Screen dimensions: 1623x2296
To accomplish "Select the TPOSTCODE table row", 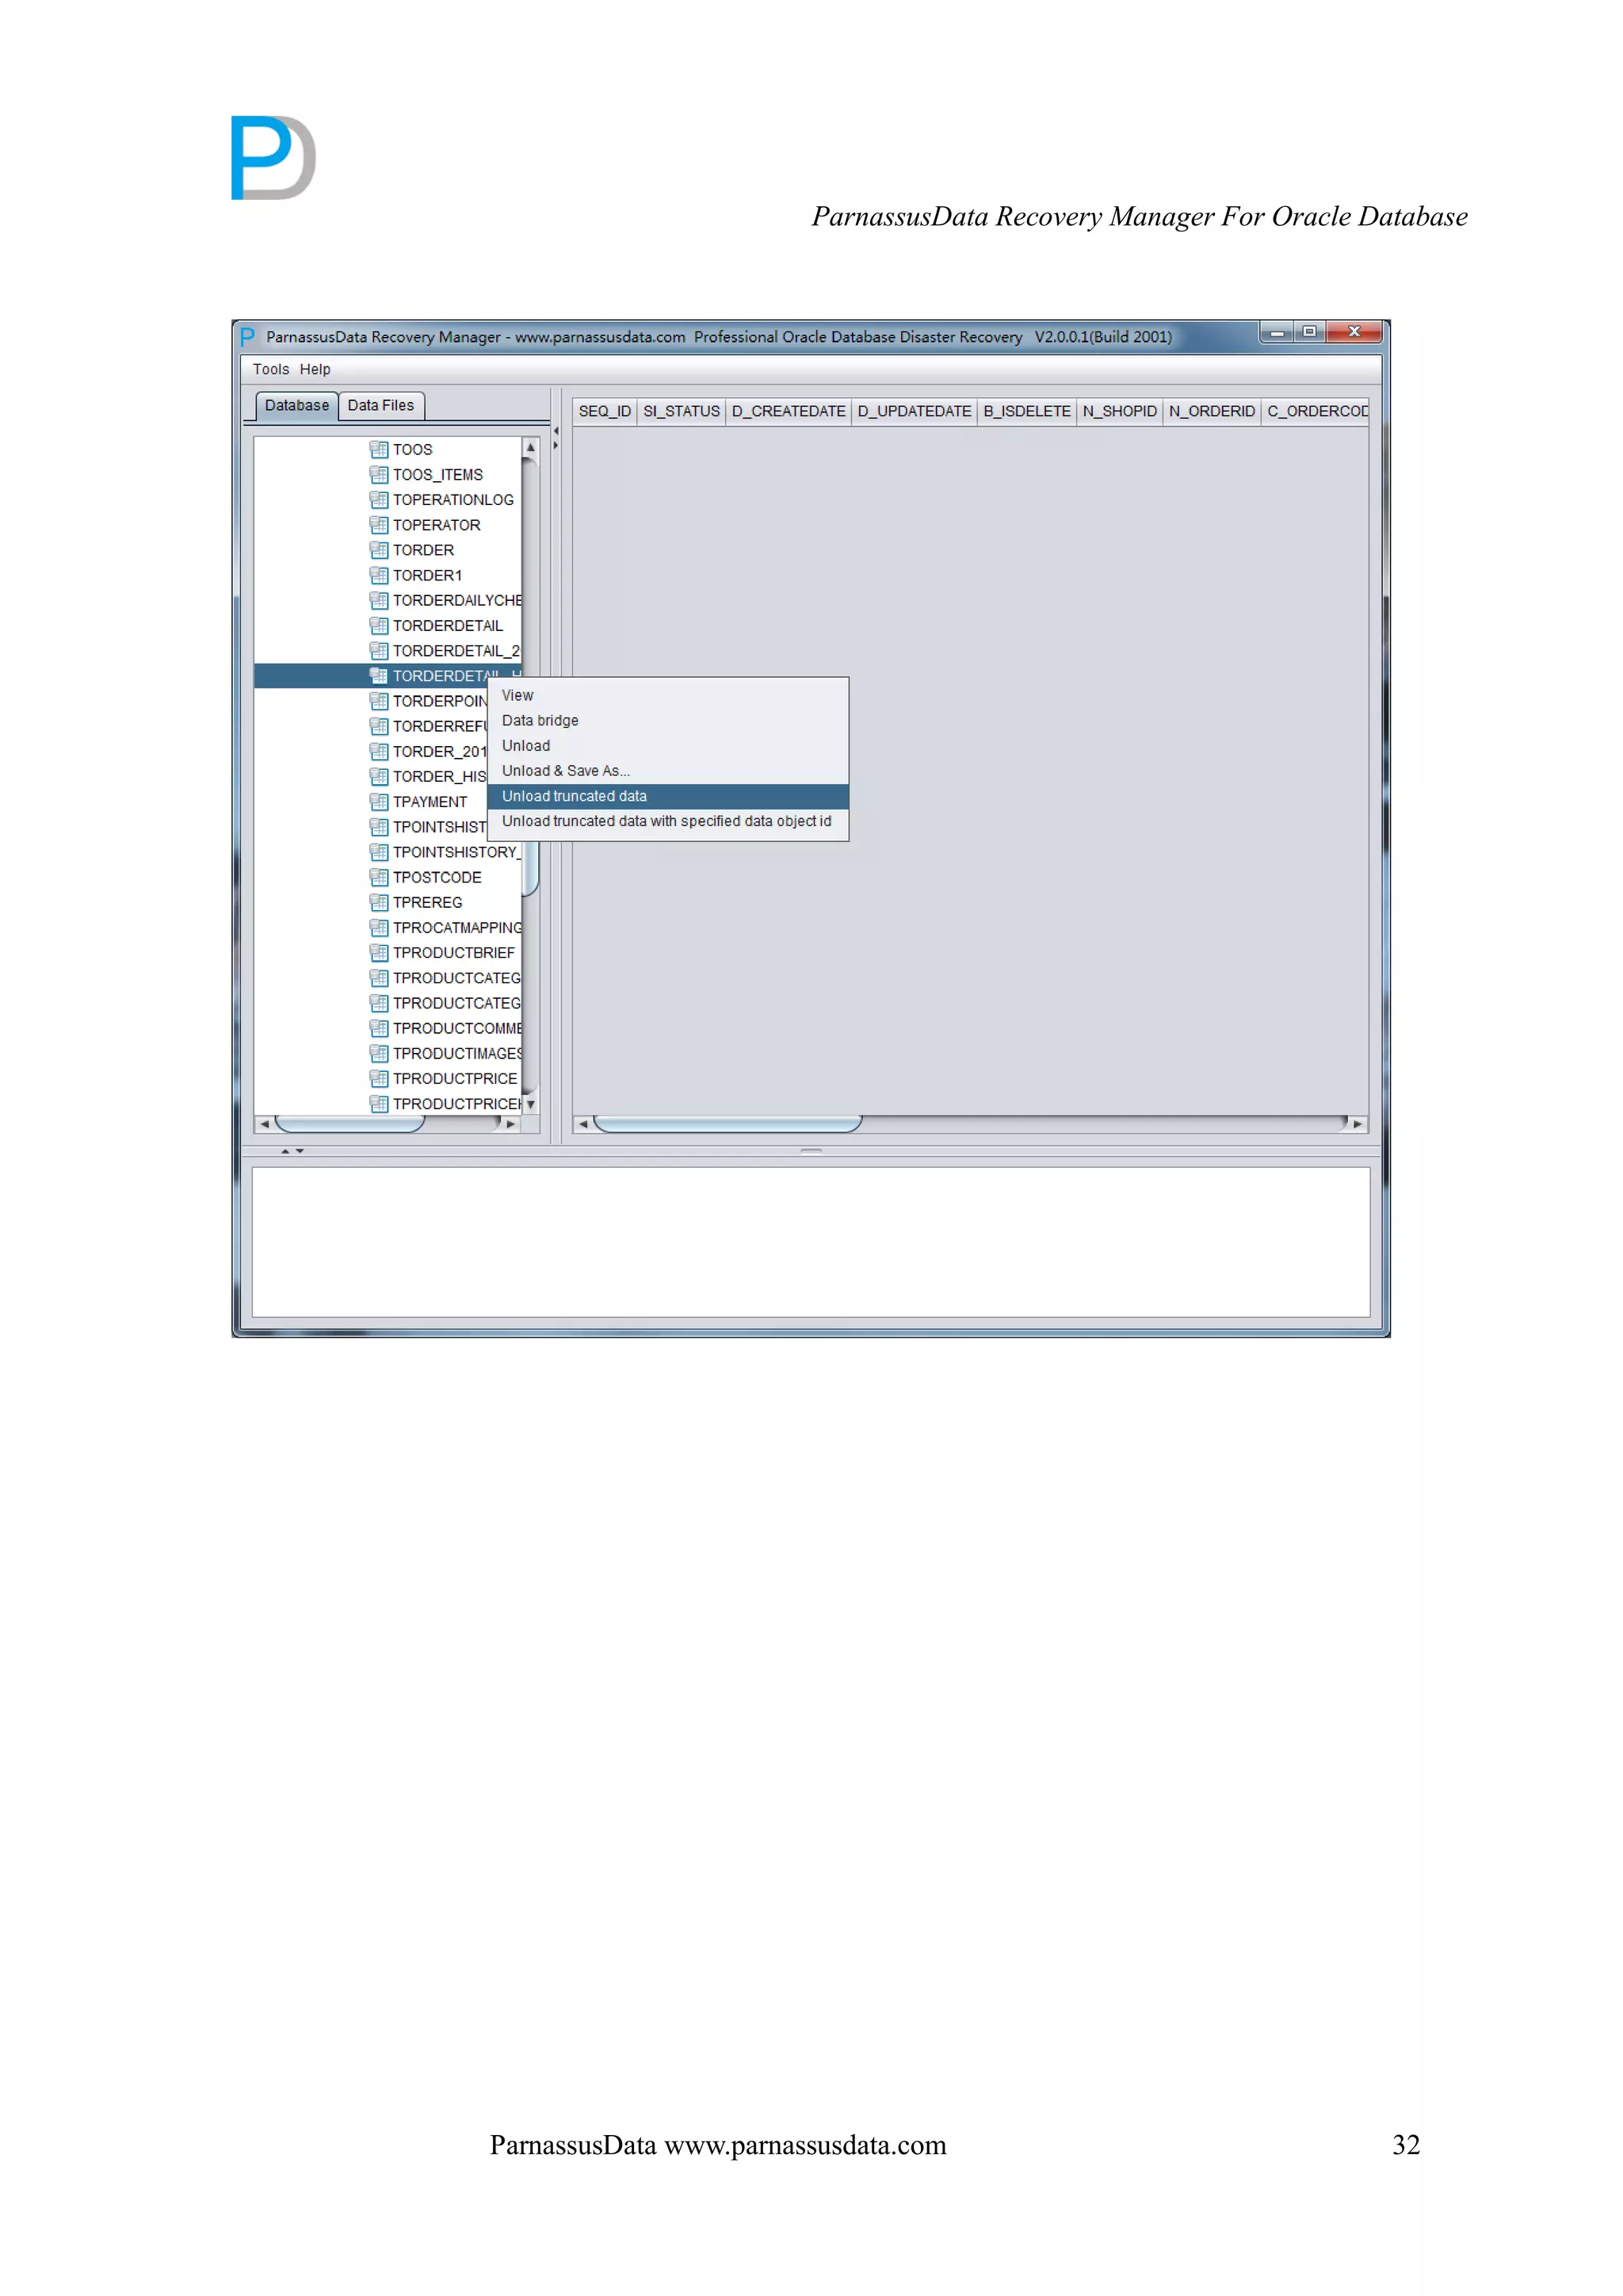I will coord(388,877).
